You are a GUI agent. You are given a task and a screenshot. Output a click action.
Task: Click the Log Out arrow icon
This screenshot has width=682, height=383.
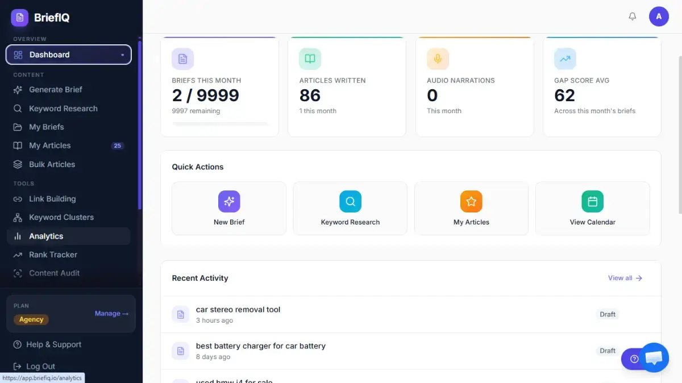click(18, 367)
